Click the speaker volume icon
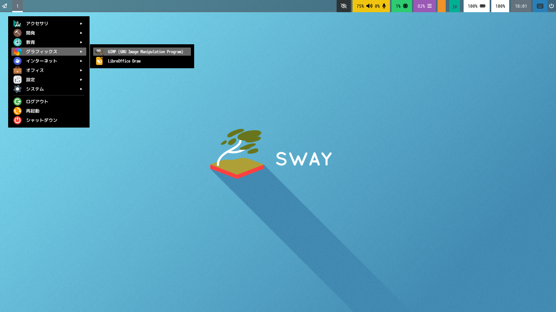 pyautogui.click(x=369, y=6)
